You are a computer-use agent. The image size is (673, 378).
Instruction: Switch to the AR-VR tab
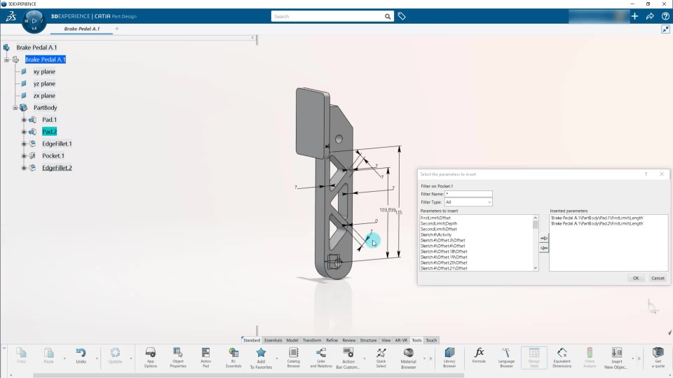401,340
